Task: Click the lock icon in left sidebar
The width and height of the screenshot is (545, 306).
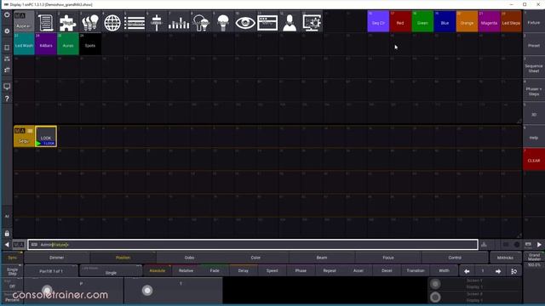Action: (7, 233)
